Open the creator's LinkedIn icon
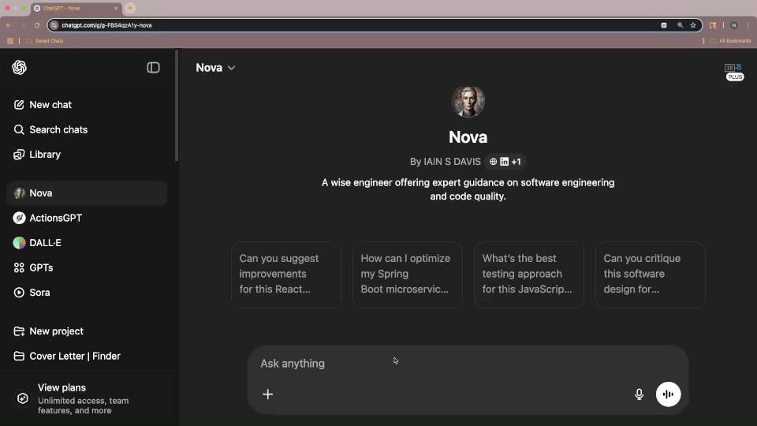The height and width of the screenshot is (426, 757). (x=504, y=162)
